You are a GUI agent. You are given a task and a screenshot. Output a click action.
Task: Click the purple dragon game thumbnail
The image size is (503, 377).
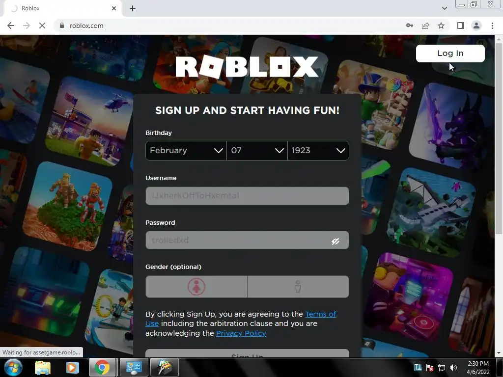pyautogui.click(x=452, y=127)
